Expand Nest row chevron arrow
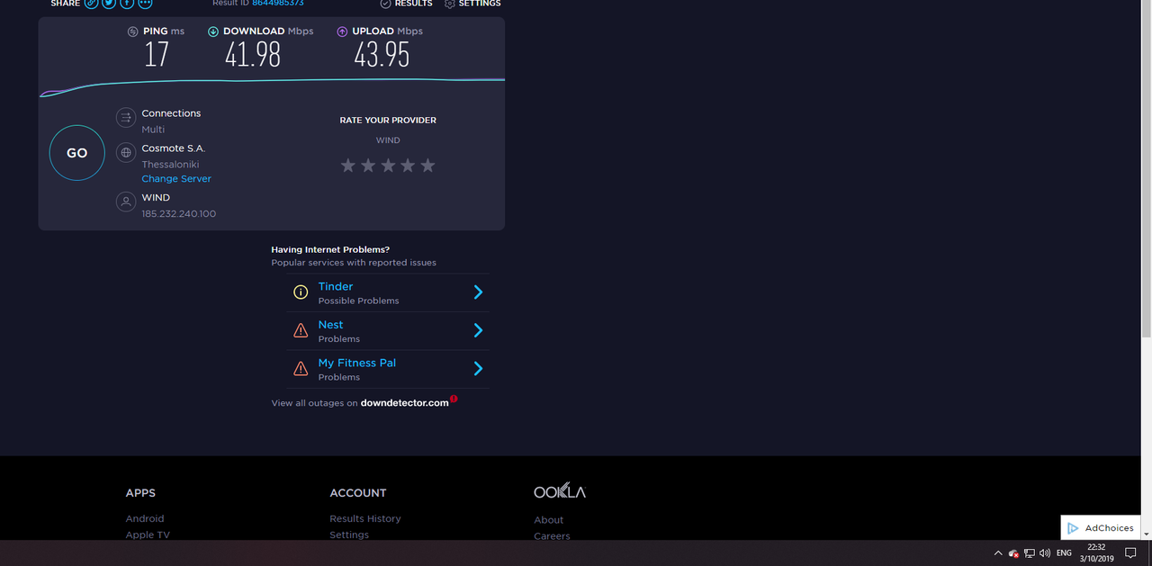The height and width of the screenshot is (566, 1152). click(479, 331)
